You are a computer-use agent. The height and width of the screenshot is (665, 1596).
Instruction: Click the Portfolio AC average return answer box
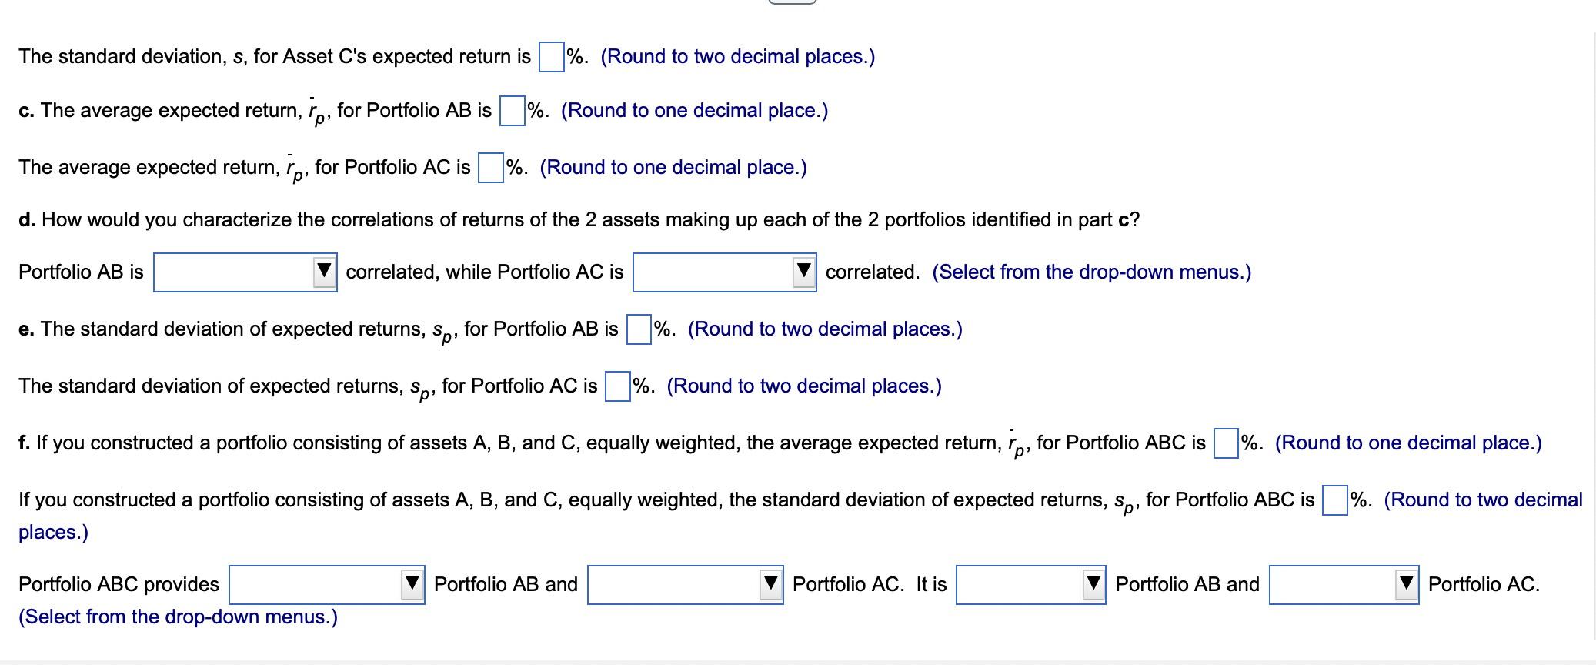point(490,165)
